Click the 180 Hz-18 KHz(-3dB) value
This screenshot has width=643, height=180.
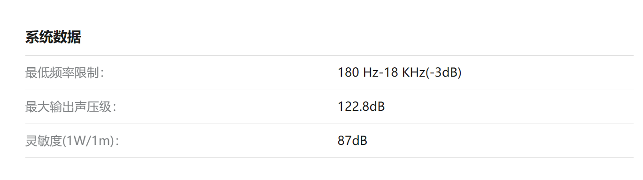click(x=400, y=72)
